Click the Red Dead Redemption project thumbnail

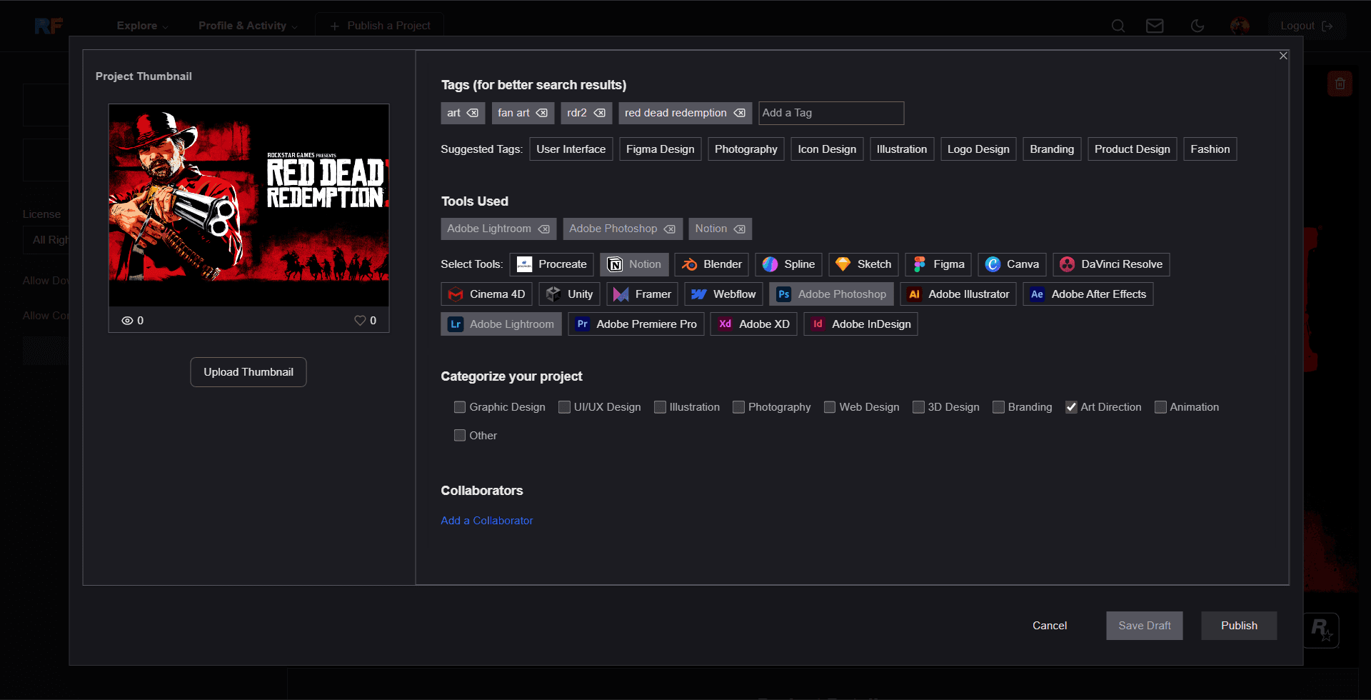[x=248, y=206]
